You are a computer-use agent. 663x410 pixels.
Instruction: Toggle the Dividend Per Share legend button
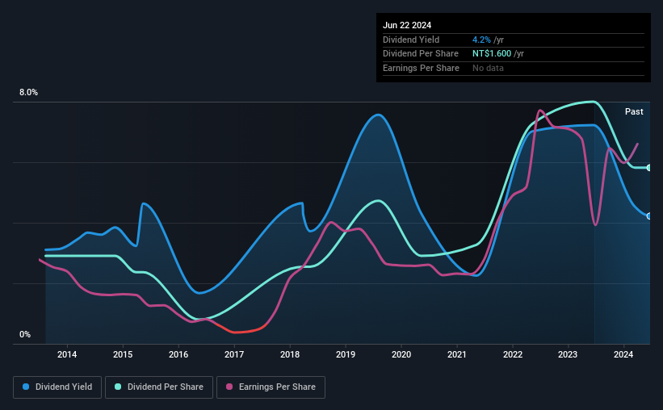[159, 387]
